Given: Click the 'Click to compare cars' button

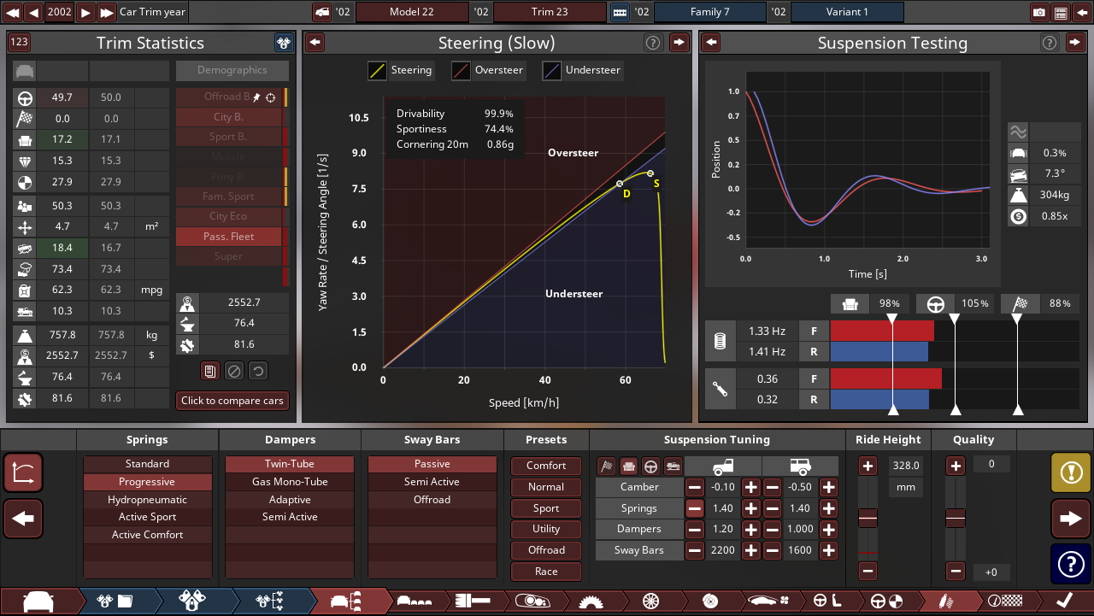Looking at the screenshot, I should (x=232, y=401).
